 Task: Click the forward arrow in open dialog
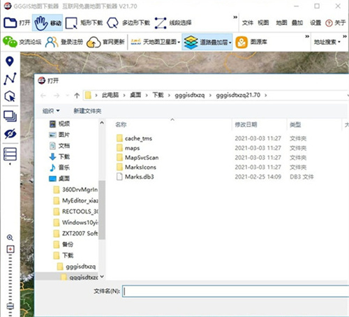pyautogui.click(x=57, y=96)
